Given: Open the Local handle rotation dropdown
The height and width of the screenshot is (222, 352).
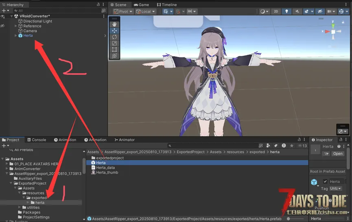Looking at the screenshot, I should tap(145, 11).
